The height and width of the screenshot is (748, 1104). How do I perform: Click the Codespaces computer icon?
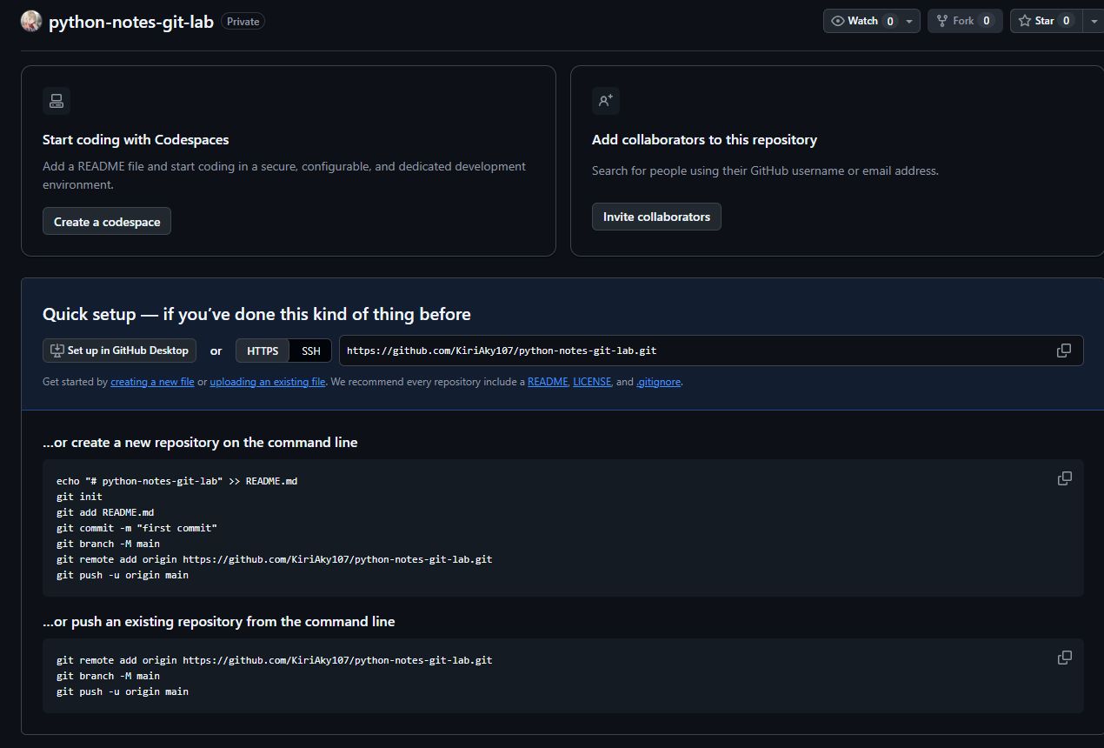coord(57,101)
